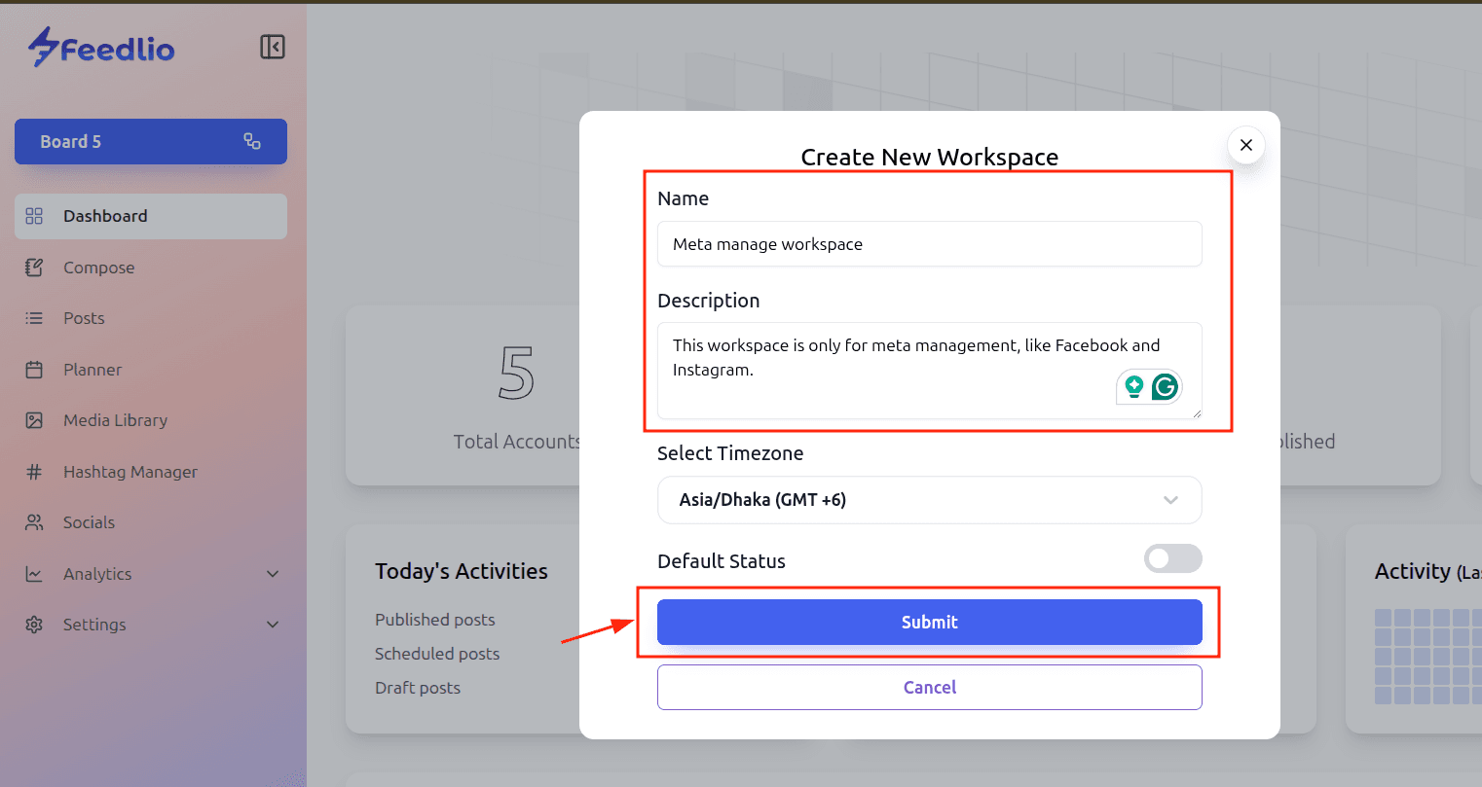The image size is (1482, 787).
Task: Click the Media Library image icon
Action: (x=34, y=420)
